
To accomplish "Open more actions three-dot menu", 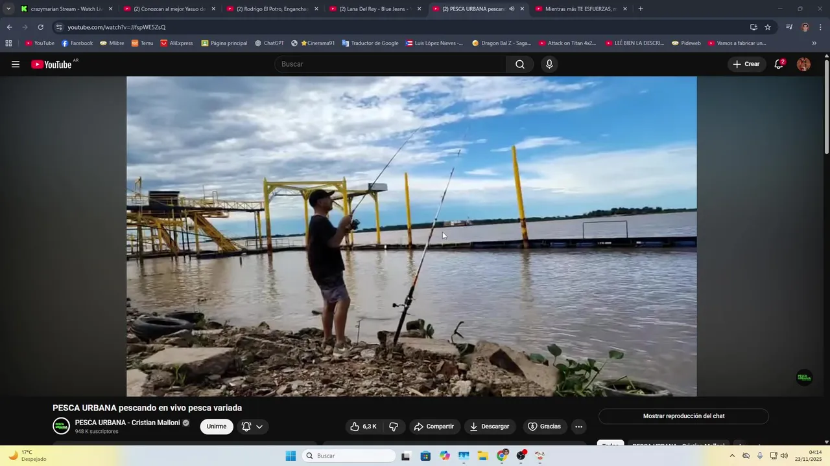I will 579,427.
